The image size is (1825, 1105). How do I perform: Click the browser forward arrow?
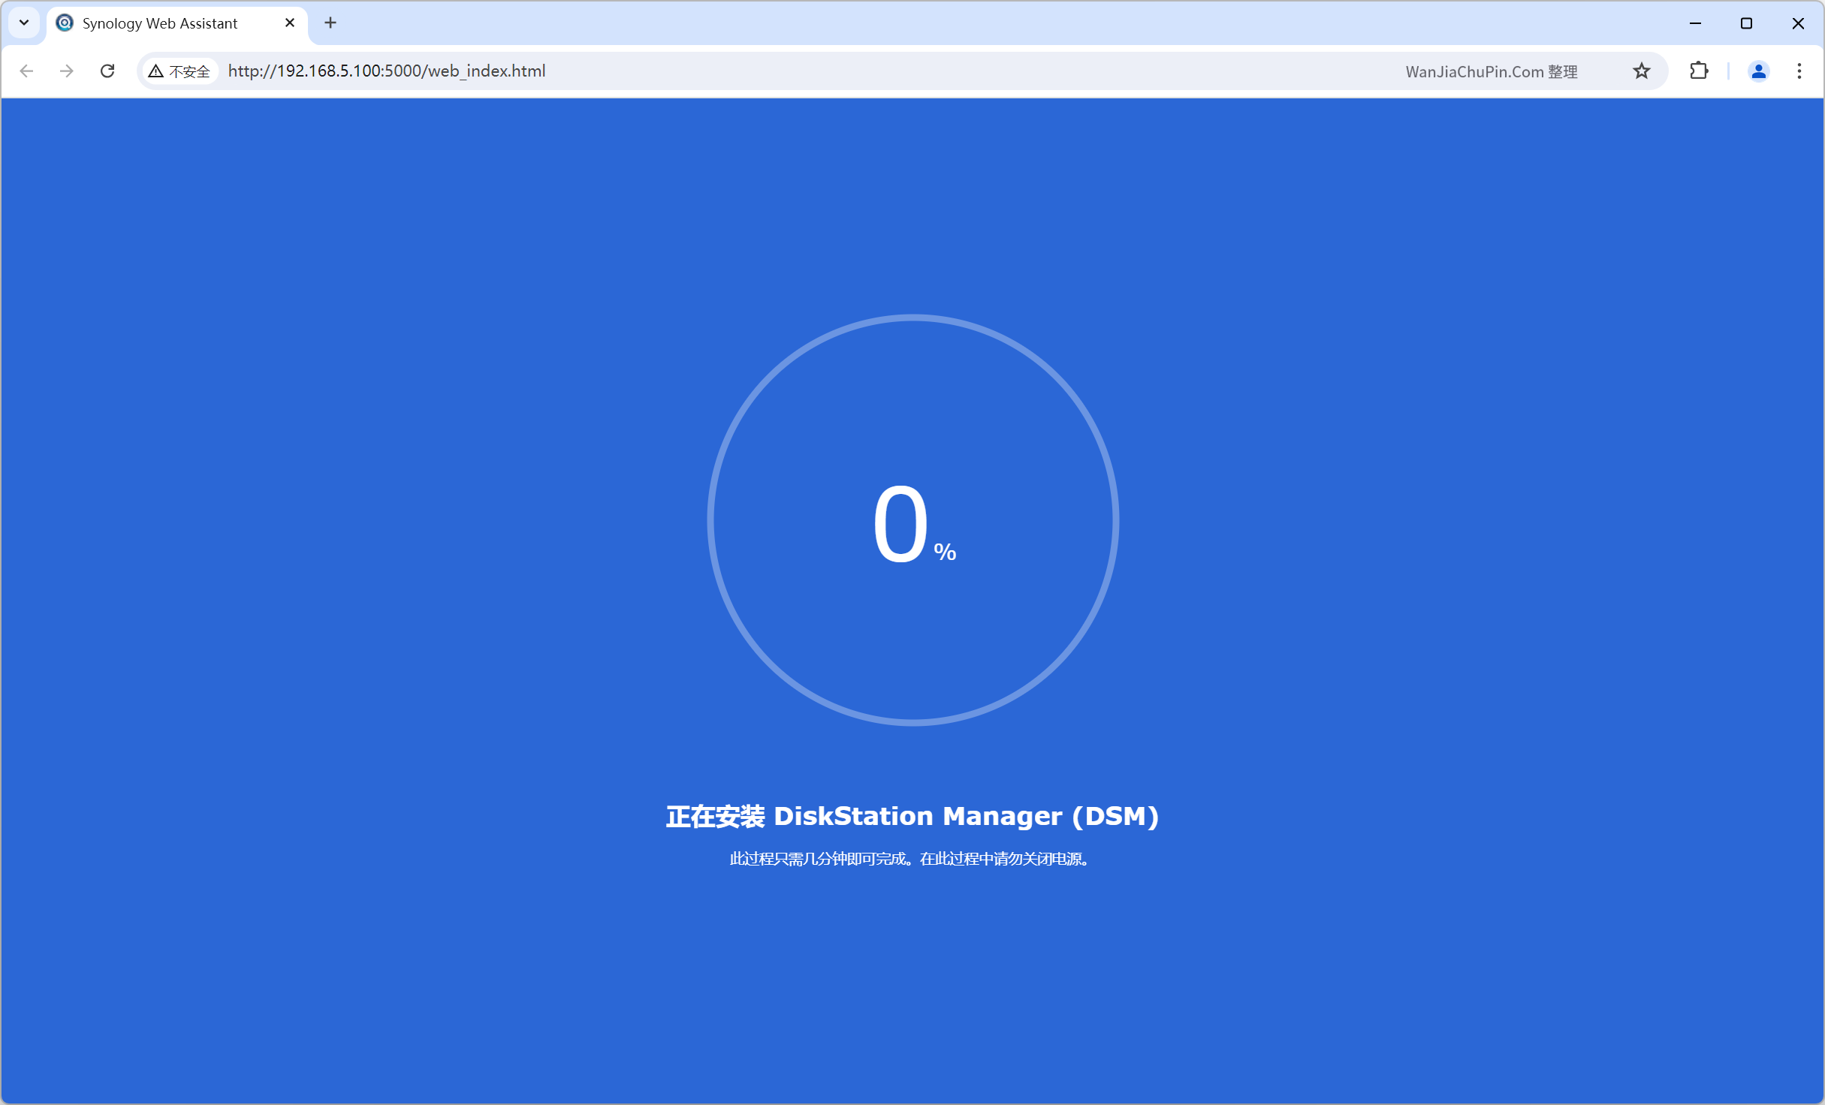click(x=67, y=71)
